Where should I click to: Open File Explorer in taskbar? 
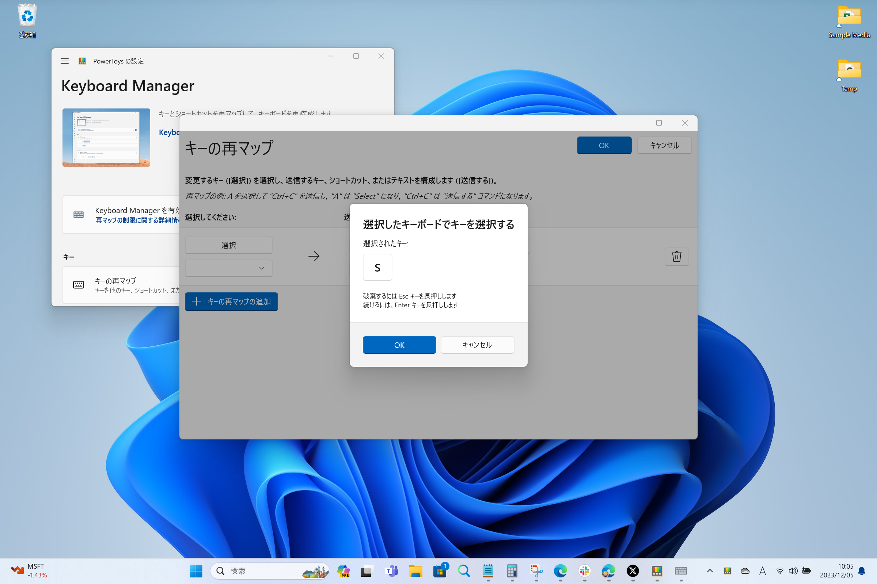tap(415, 570)
